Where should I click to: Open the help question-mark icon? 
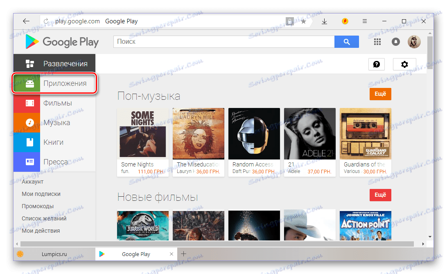click(x=376, y=64)
